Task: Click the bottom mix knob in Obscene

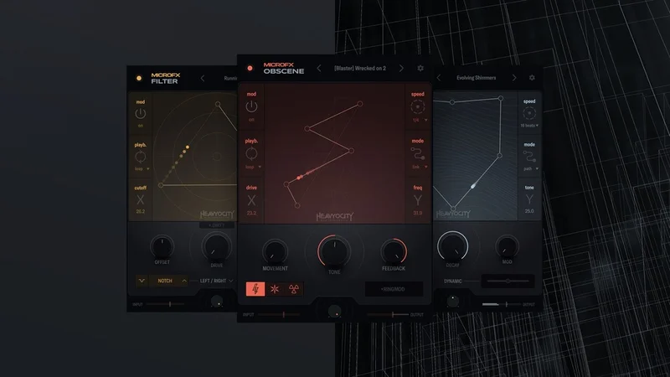Action: (x=334, y=312)
